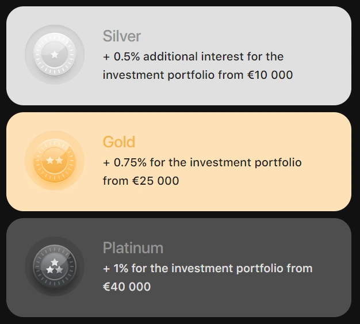The width and height of the screenshot is (360, 324).
Task: Click the Gold investment portfolio description
Action: pyautogui.click(x=202, y=171)
